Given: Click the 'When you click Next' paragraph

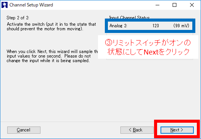Looking at the screenshot, I should (52, 56).
